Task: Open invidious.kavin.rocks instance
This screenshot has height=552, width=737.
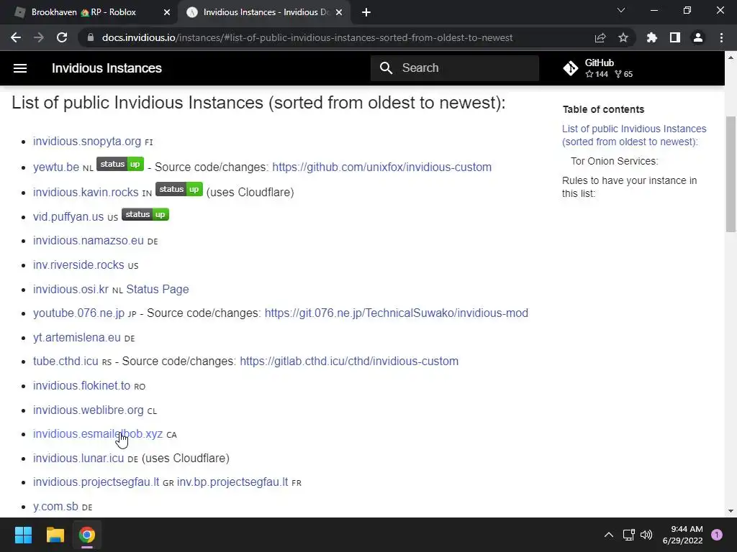Action: click(86, 193)
